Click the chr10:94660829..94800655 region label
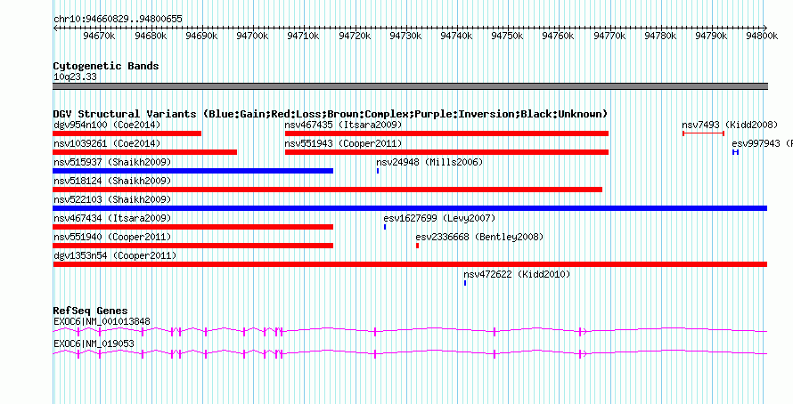This screenshot has width=793, height=404. (x=118, y=19)
